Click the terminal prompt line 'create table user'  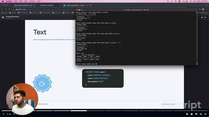click(86, 64)
